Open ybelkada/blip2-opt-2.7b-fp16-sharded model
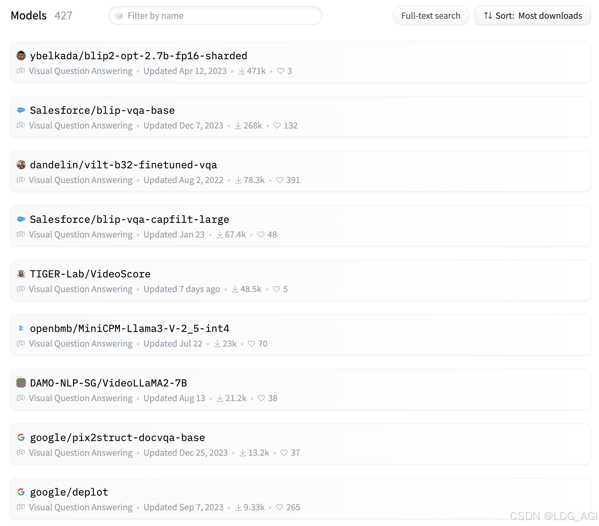 [139, 56]
